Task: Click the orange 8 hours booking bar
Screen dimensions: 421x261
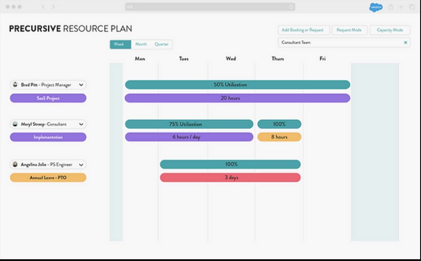Action: 279,137
